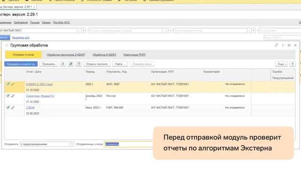The width and height of the screenshot is (301, 169).
Task: Click the refresh icon in Групповая обработка toolbar
Action: (63, 64)
